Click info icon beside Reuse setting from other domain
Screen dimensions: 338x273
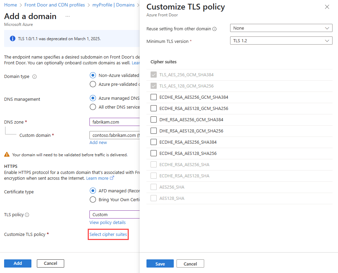[214, 29]
